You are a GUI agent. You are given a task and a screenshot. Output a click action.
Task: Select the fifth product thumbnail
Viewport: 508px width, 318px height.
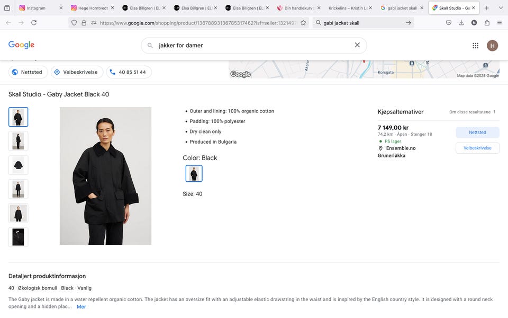(18, 213)
